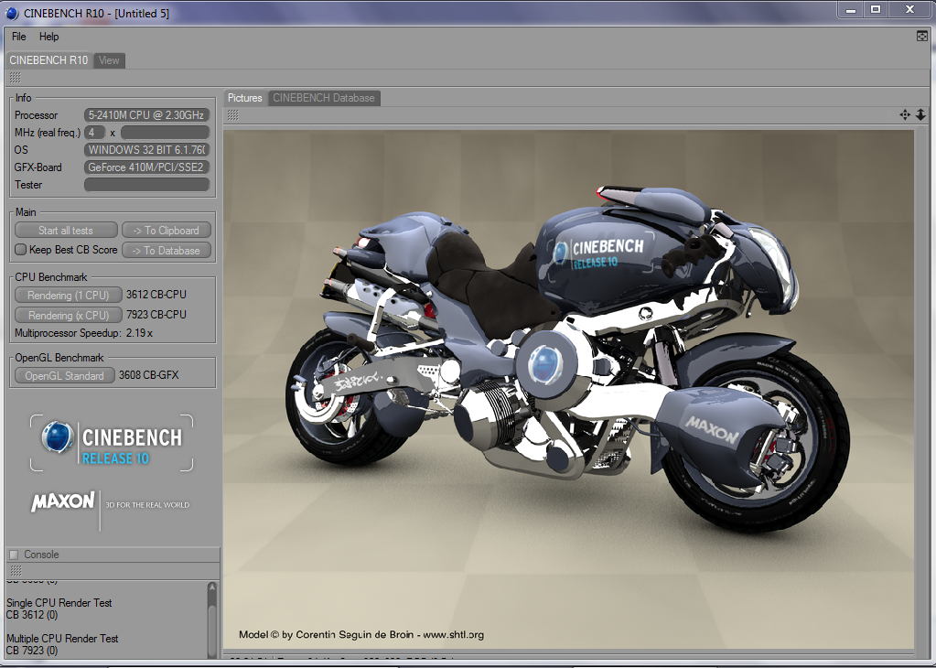
Task: Click the To Clipboard button
Action: [166, 231]
